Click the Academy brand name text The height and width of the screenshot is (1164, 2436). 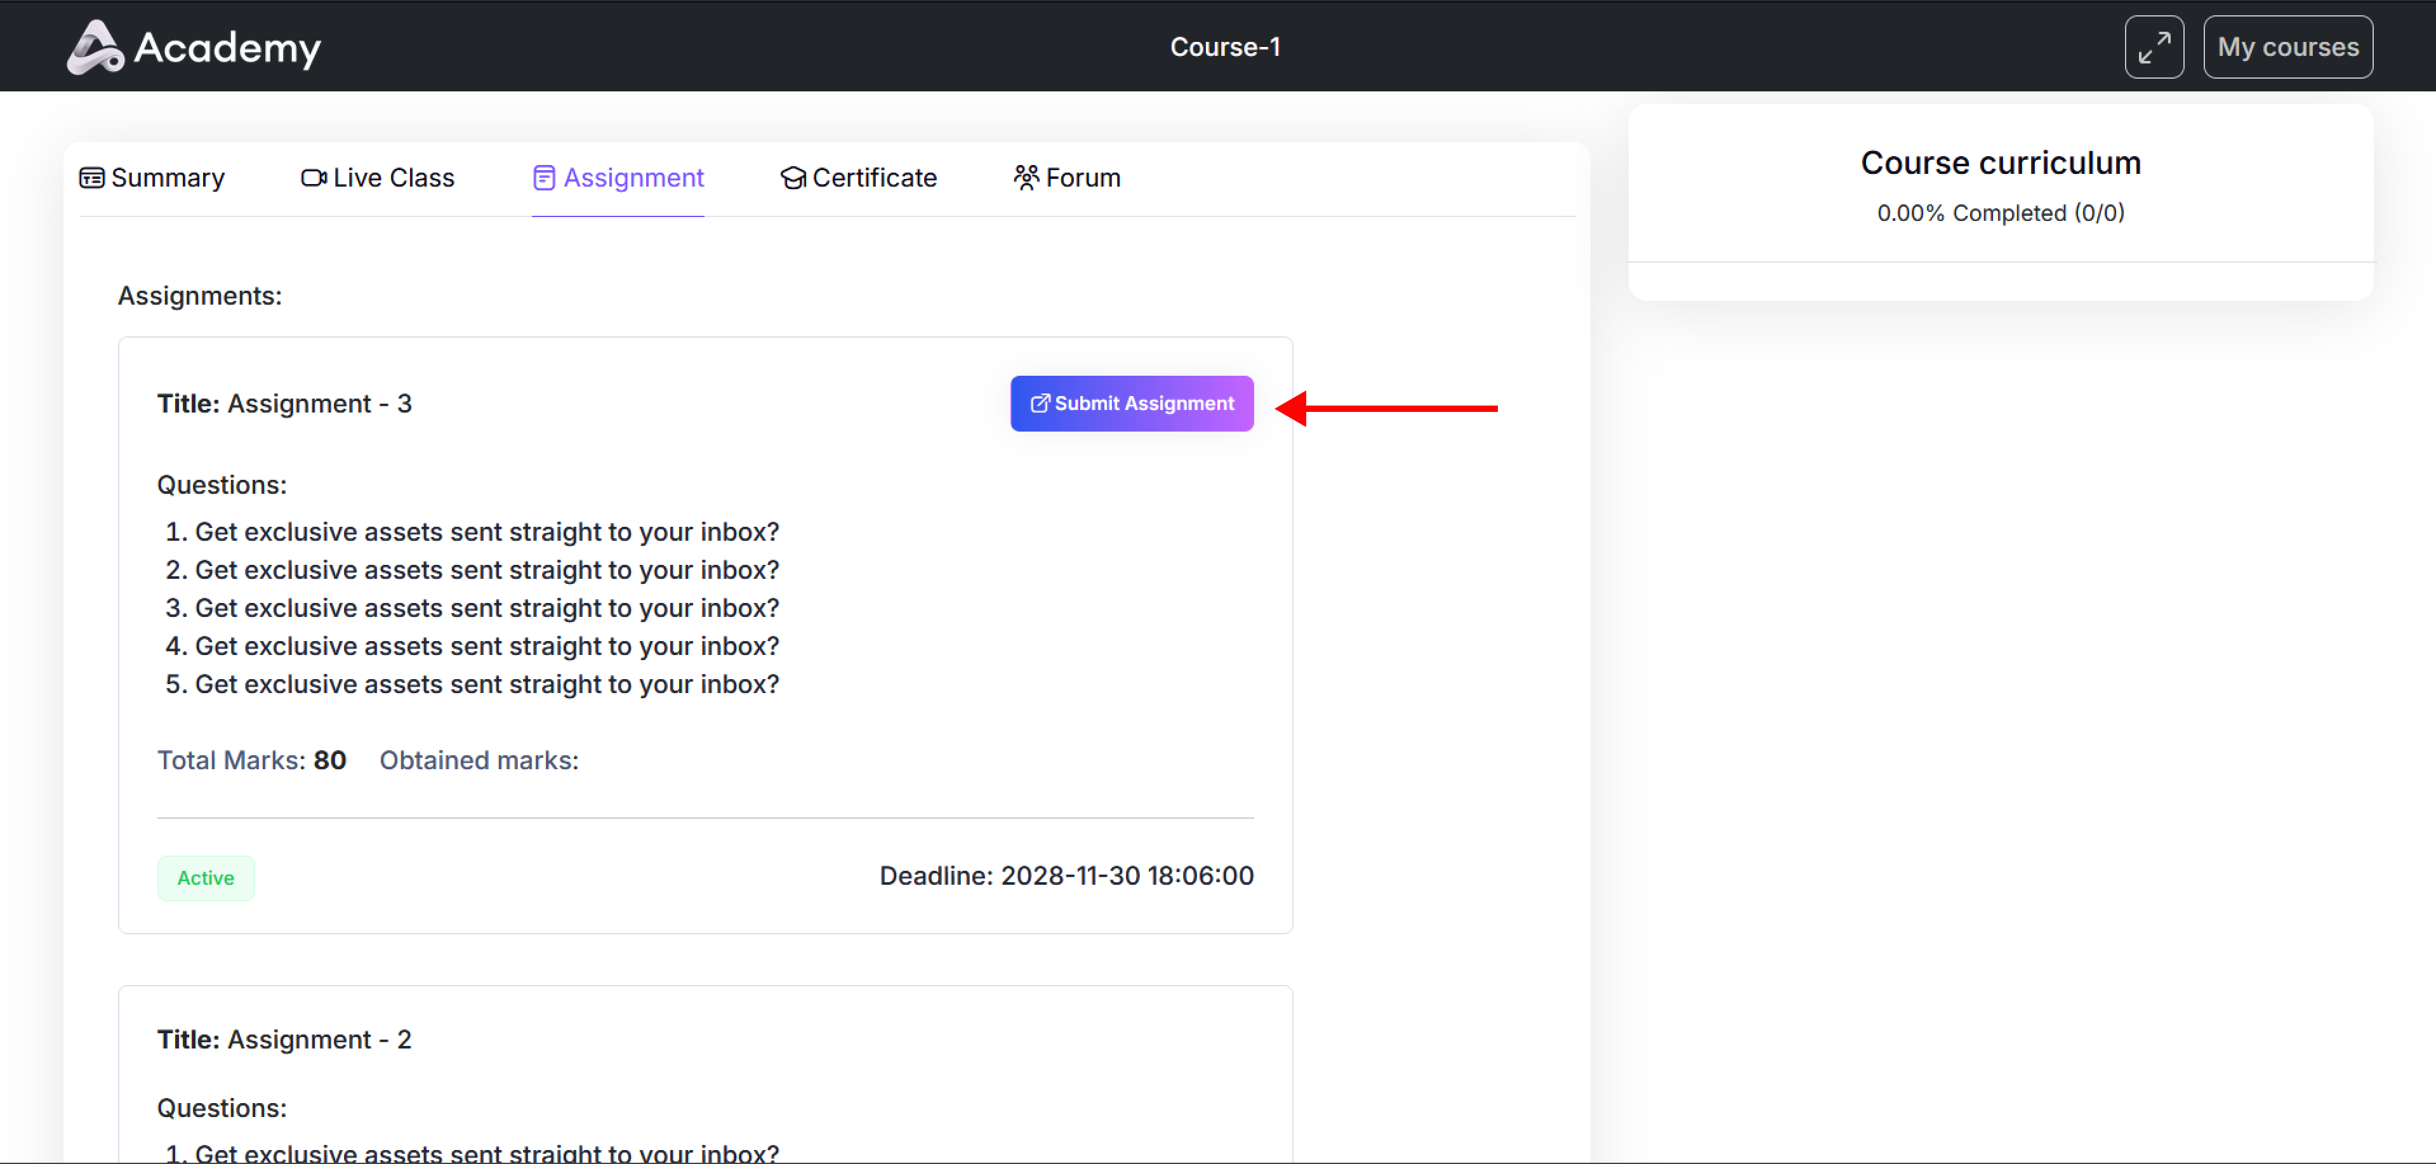227,47
